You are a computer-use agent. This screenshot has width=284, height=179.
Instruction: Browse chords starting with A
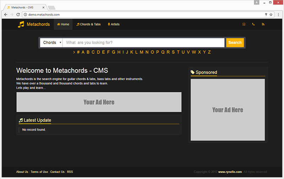pos(83,52)
